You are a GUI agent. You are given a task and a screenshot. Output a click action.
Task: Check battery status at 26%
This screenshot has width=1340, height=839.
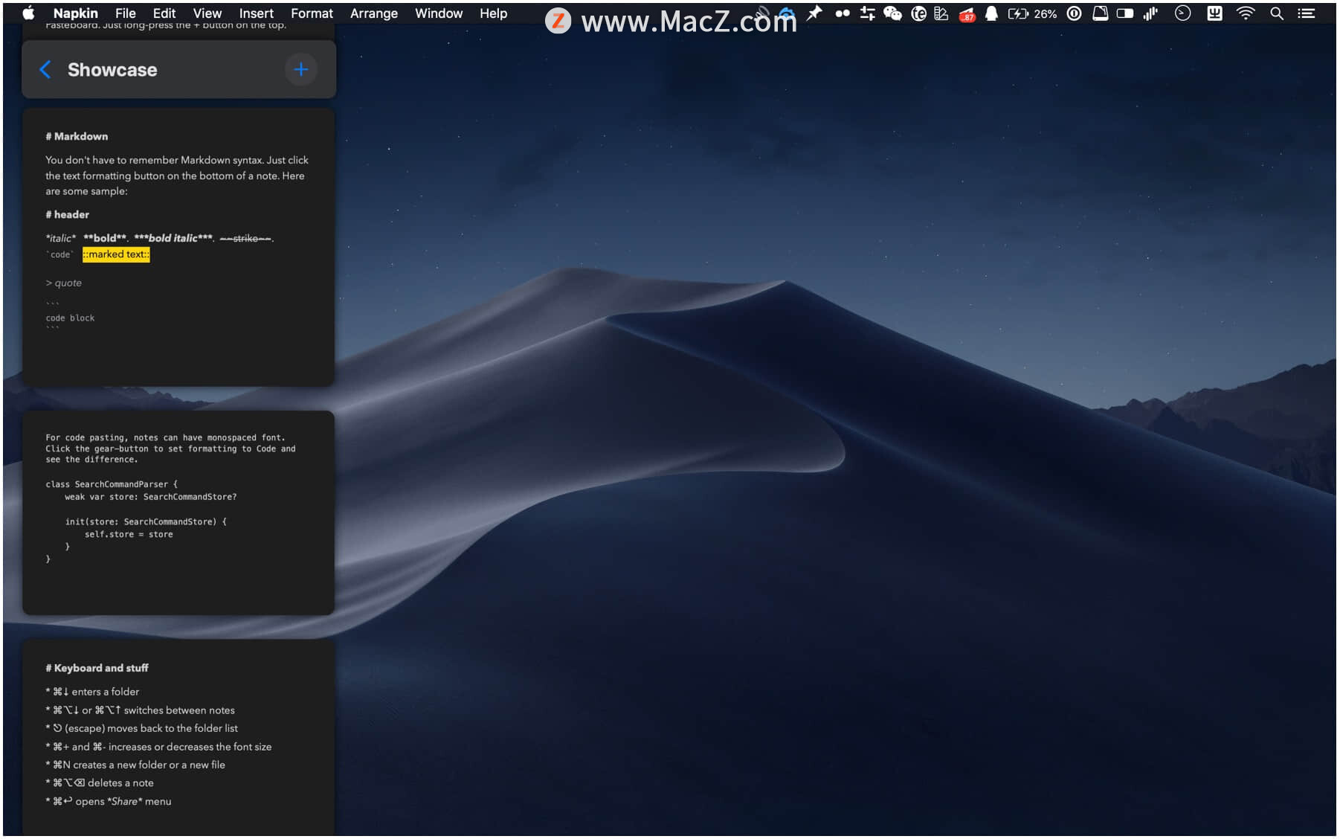[1032, 13]
